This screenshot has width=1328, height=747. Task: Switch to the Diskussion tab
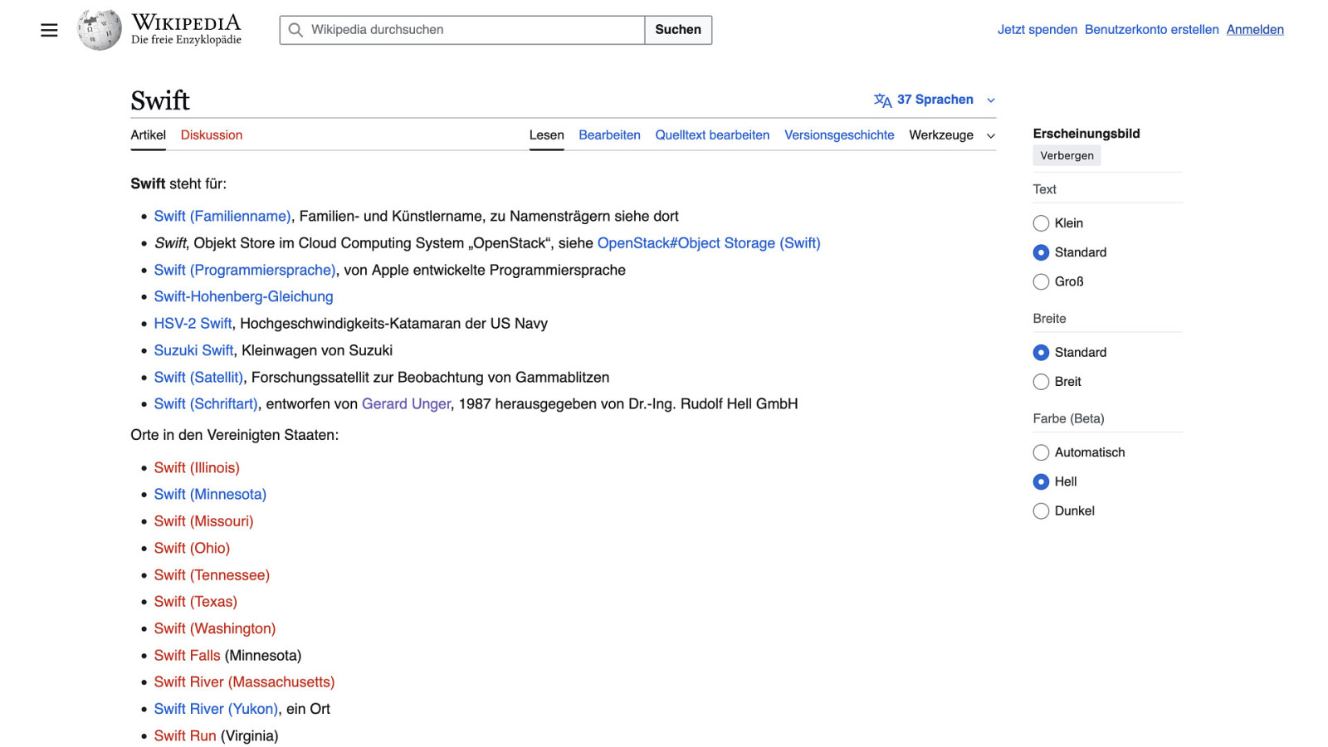(212, 135)
